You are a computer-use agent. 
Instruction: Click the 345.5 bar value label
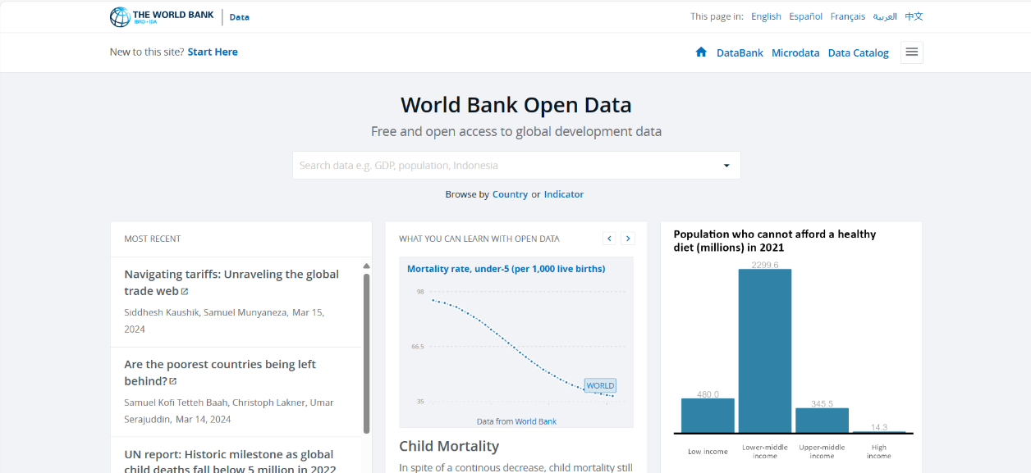coord(822,404)
